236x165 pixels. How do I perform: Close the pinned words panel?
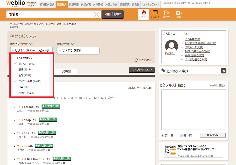click(x=223, y=71)
